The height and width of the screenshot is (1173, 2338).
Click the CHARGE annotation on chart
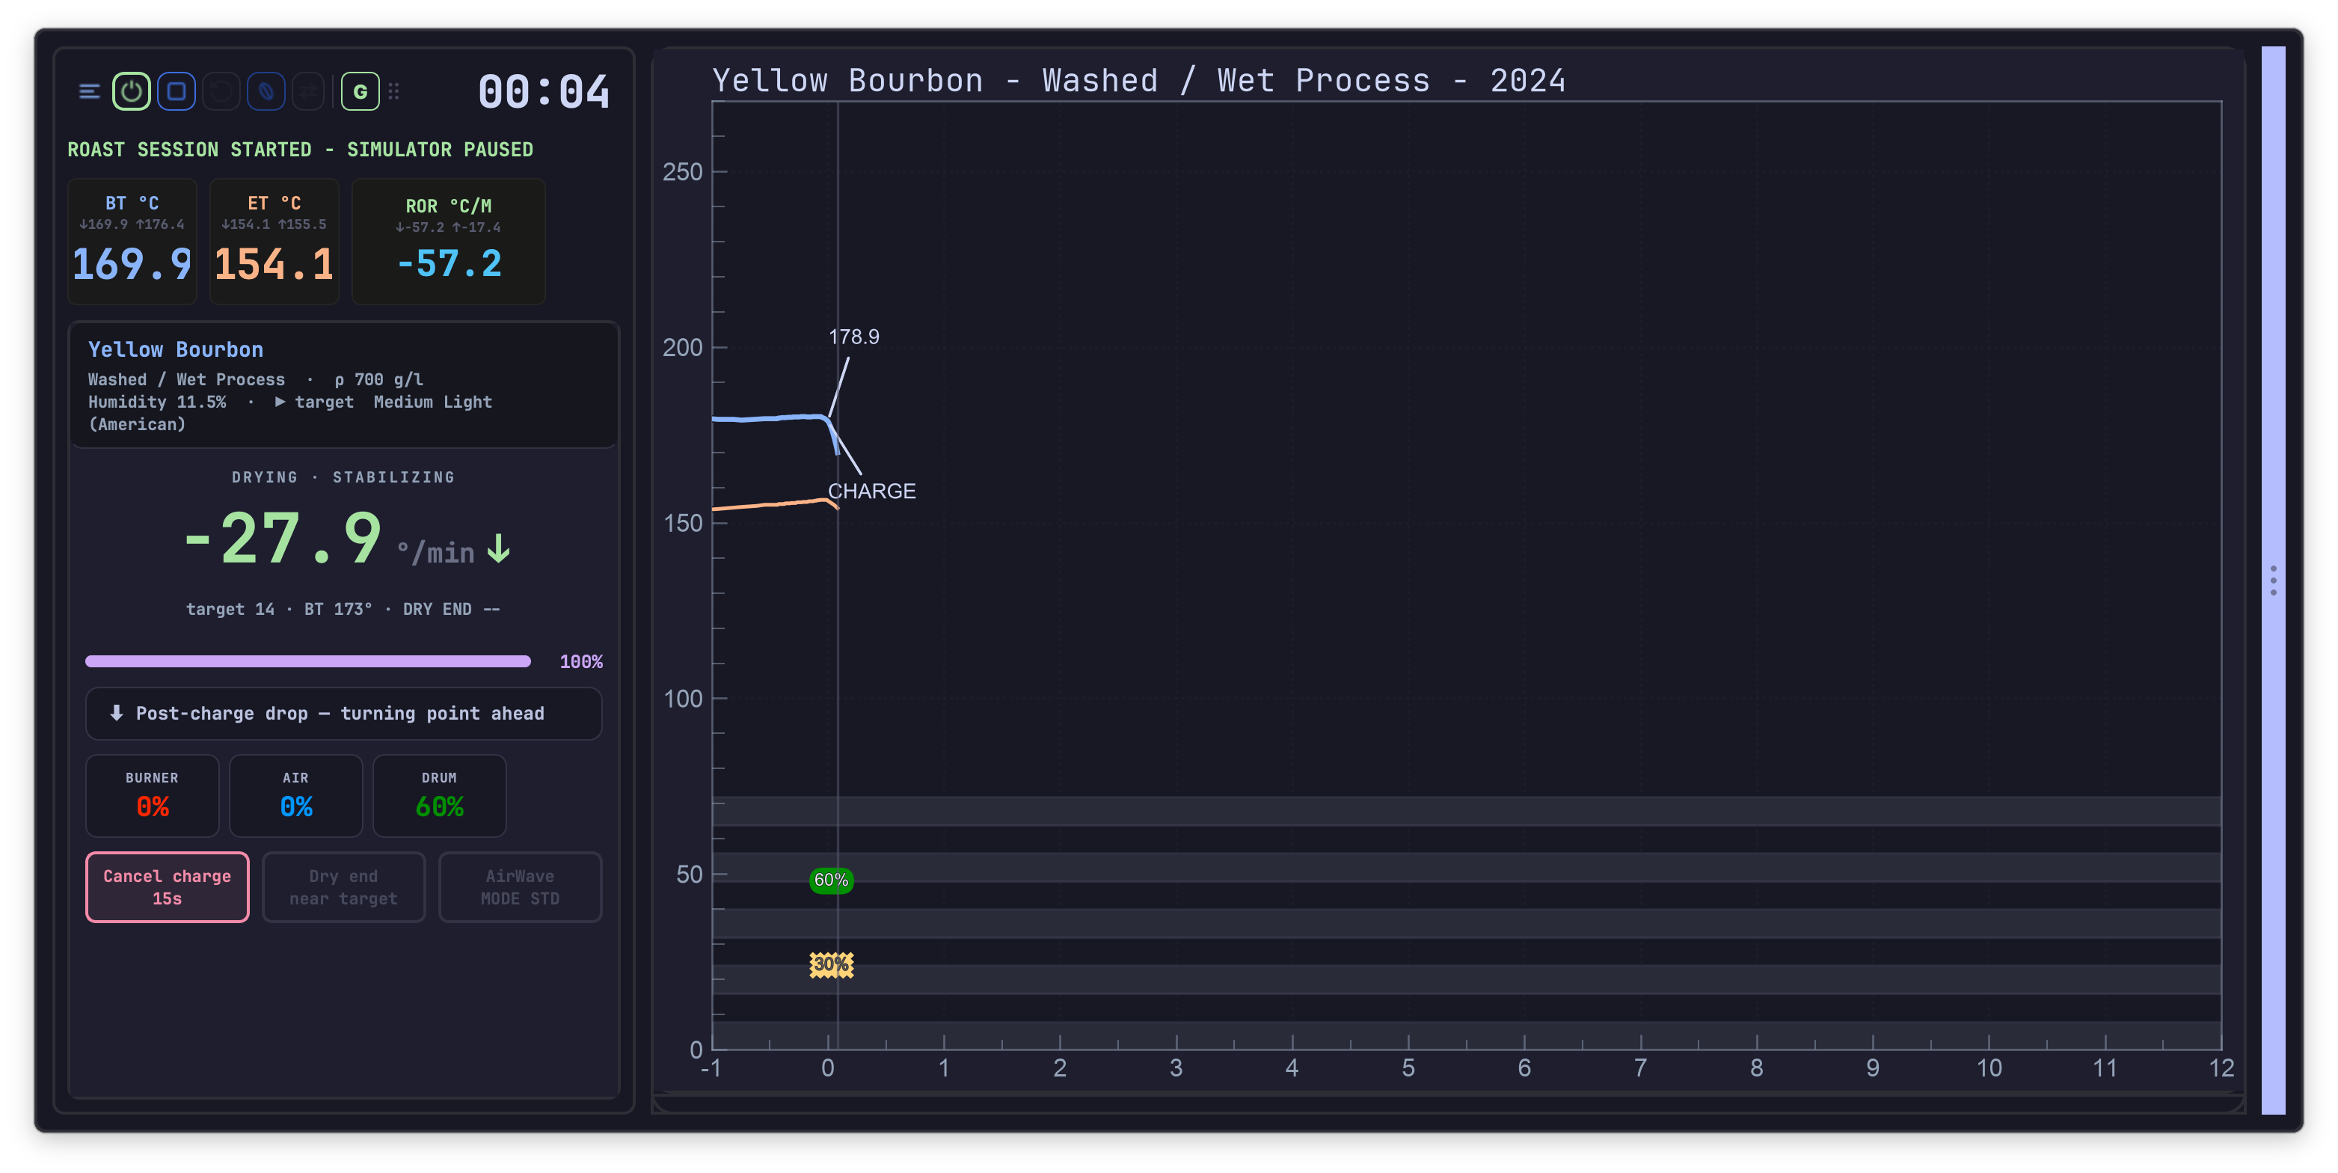tap(871, 491)
